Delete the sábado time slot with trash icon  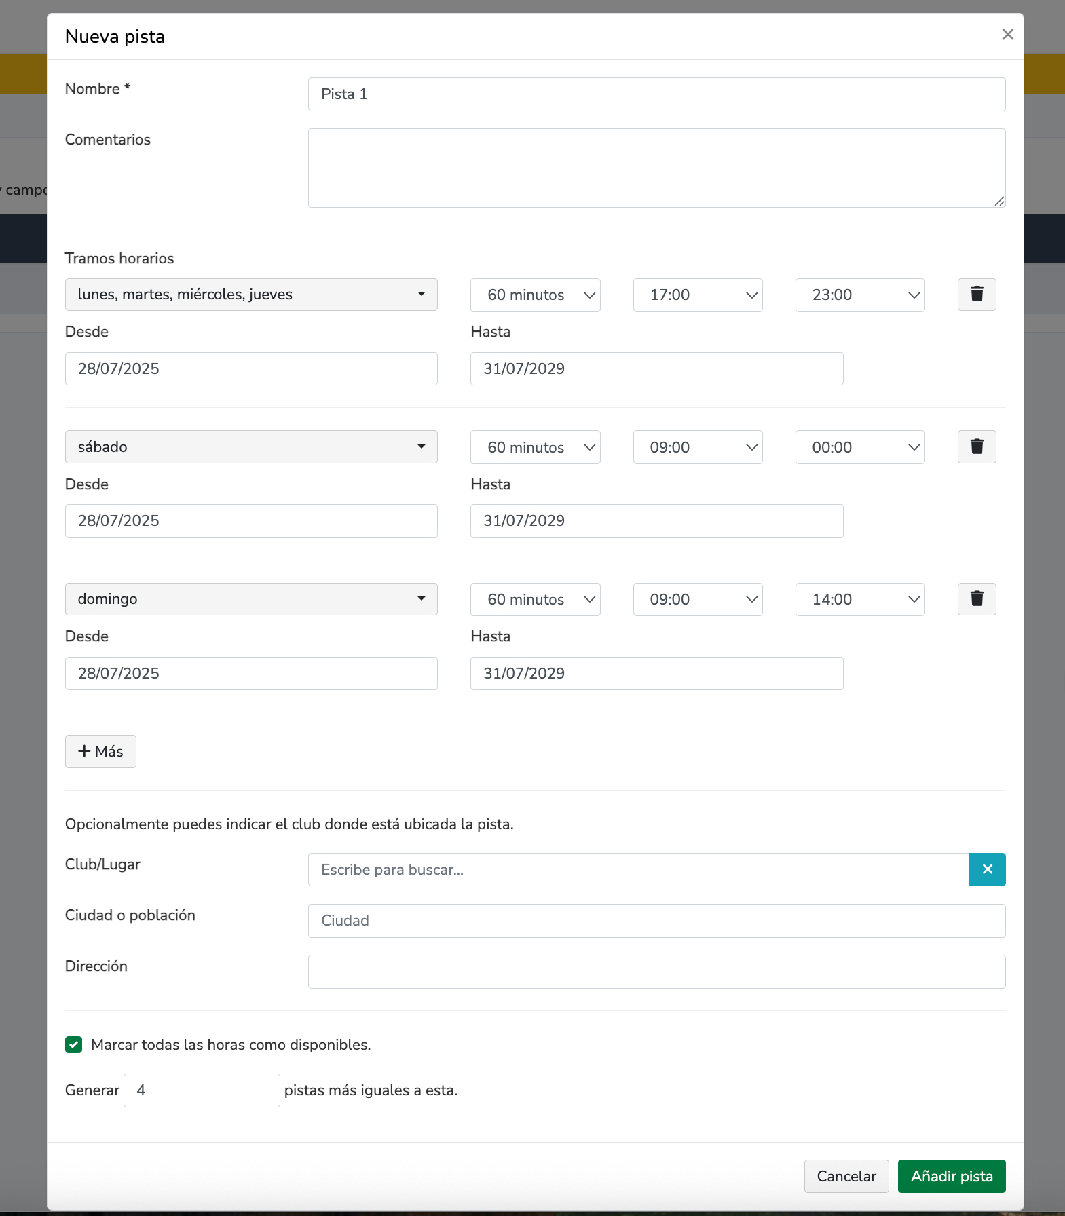tap(976, 447)
